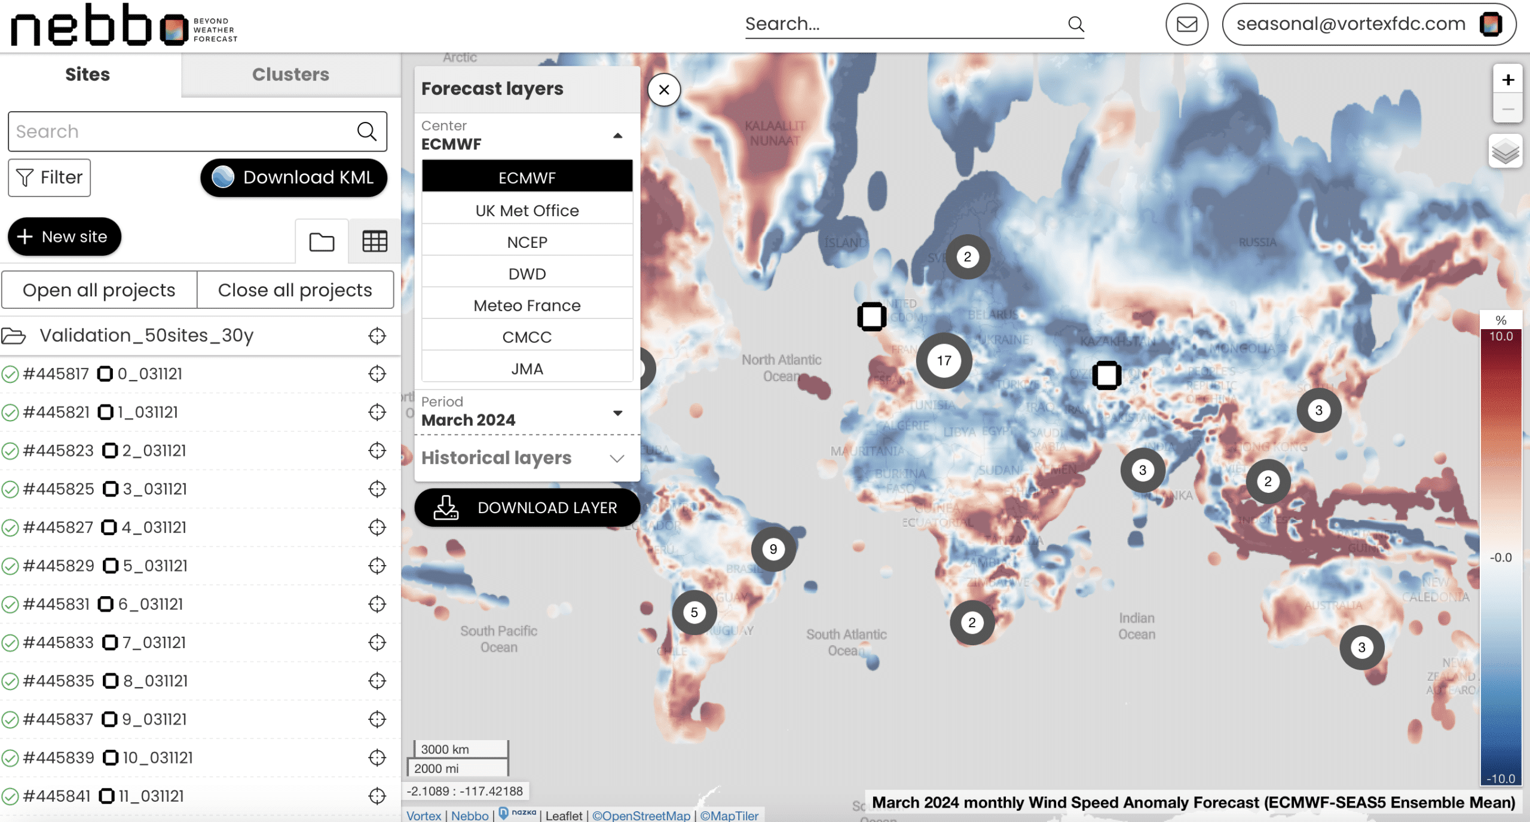Open the seasonal@vortexfdc.com account menu
Image resolution: width=1530 pixels, height=822 pixels.
1369,24
